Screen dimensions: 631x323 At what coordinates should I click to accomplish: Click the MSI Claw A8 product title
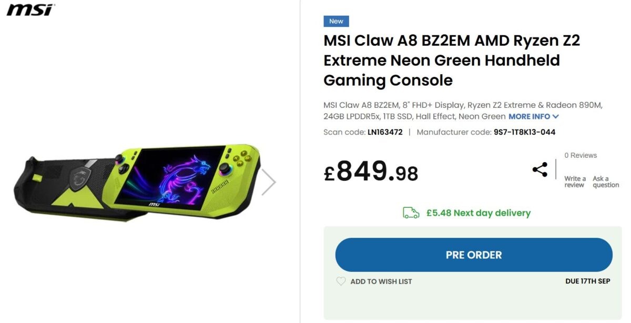pyautogui.click(x=452, y=60)
